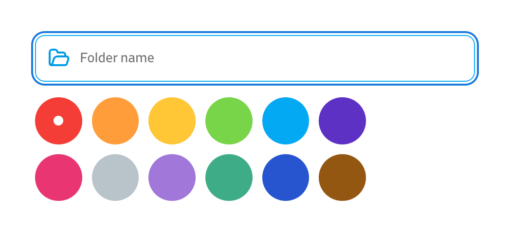Pick the lavender color circle
Image resolution: width=510 pixels, height=232 pixels.
(x=172, y=178)
